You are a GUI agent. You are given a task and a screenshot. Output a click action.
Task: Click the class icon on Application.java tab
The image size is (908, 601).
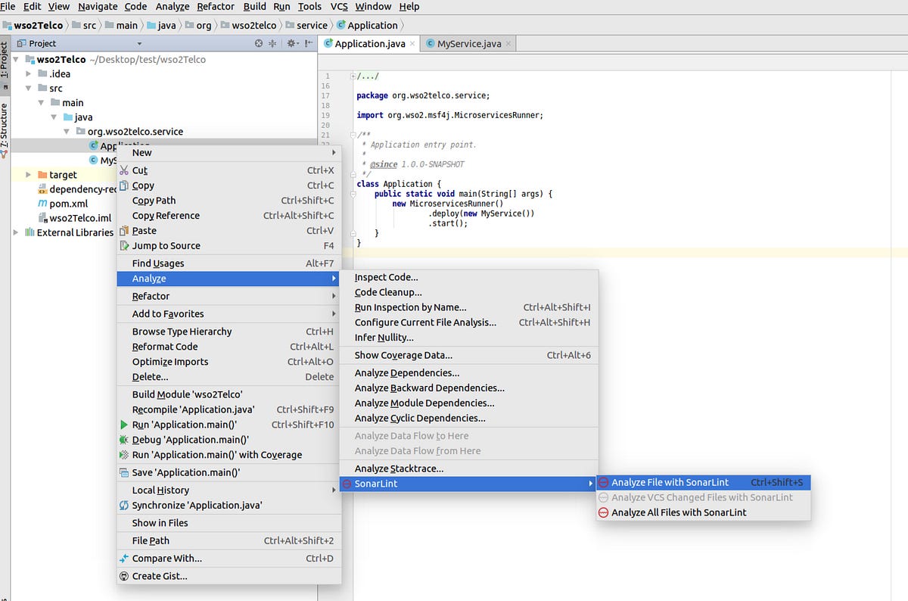pyautogui.click(x=328, y=43)
